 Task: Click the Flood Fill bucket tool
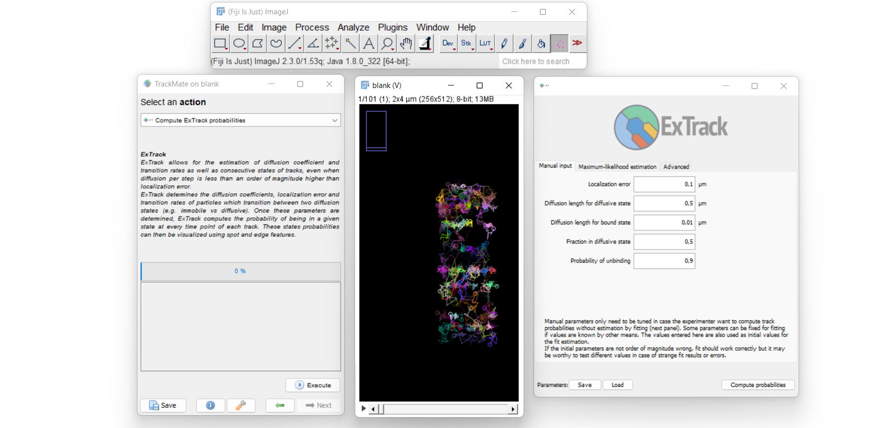tap(541, 43)
